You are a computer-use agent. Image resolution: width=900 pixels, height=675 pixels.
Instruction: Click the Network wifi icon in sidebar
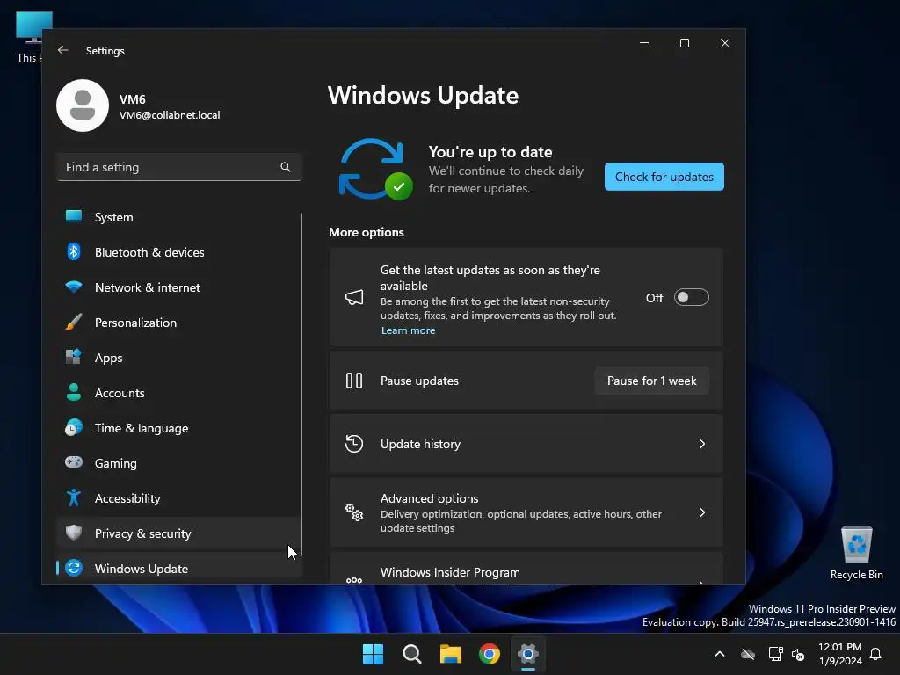tap(74, 287)
